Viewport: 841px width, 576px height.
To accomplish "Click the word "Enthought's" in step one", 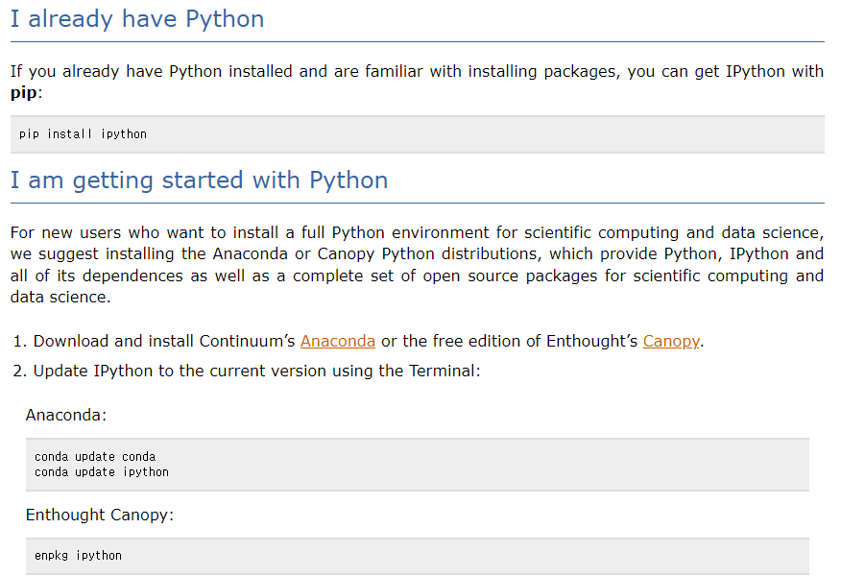I will (591, 341).
